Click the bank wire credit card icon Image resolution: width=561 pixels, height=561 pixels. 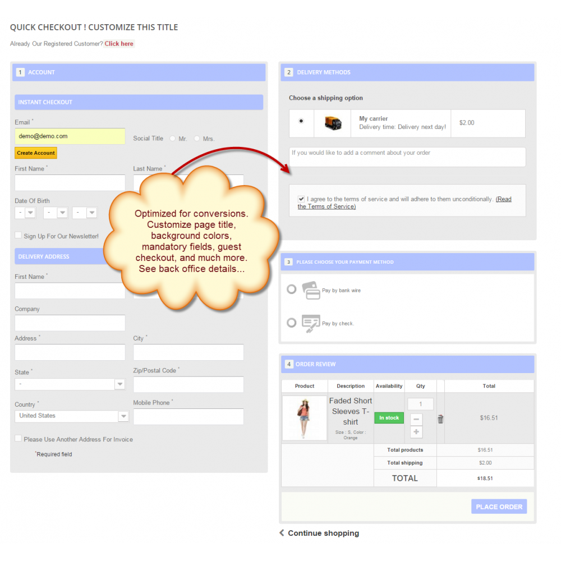pos(311,289)
